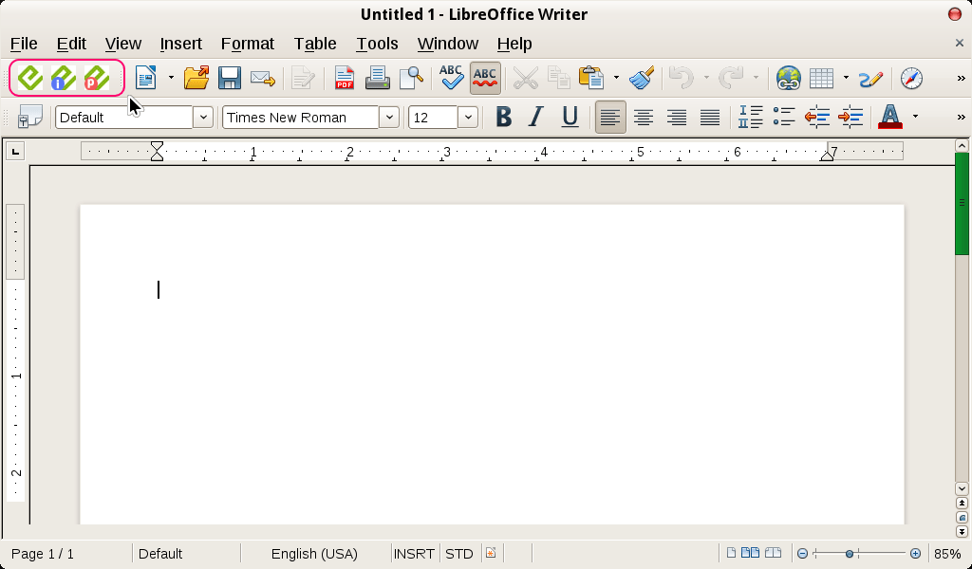972x569 pixels.
Task: Open the font name dropdown
Action: [x=389, y=117]
